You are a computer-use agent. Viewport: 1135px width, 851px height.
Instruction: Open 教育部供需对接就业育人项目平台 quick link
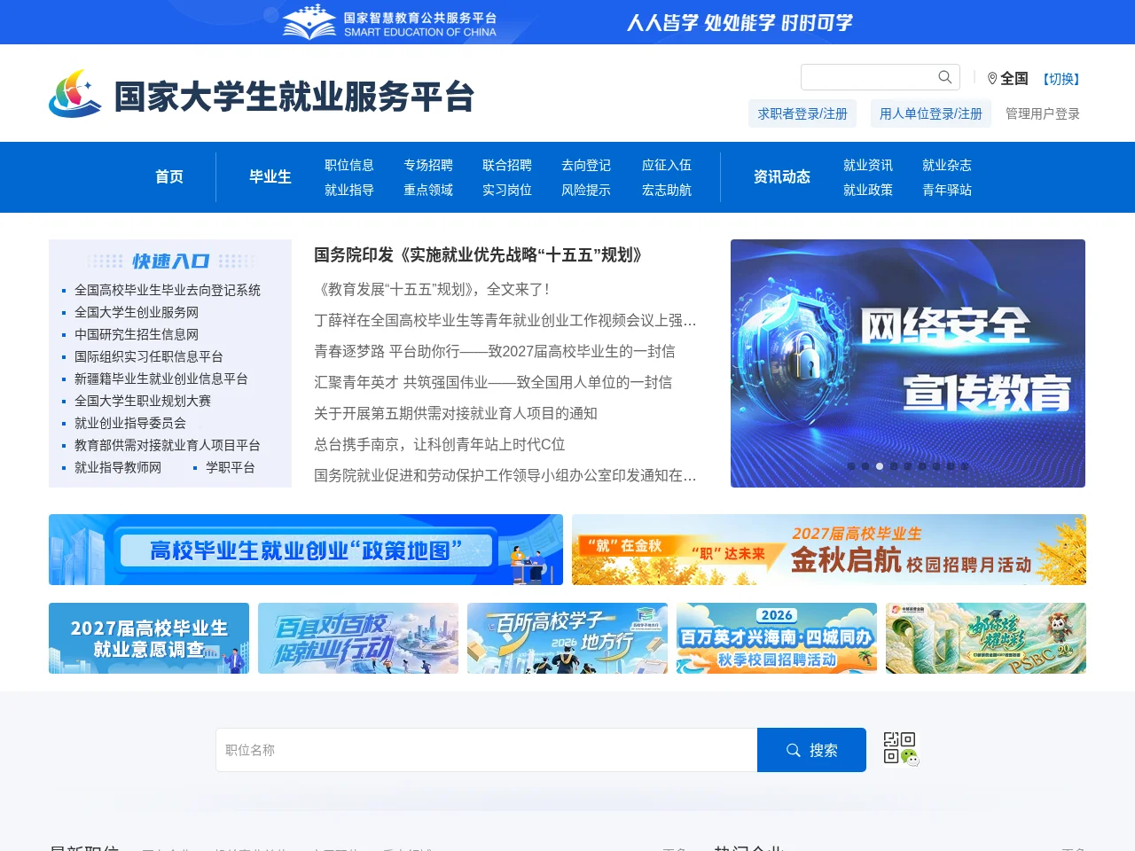pyautogui.click(x=168, y=445)
